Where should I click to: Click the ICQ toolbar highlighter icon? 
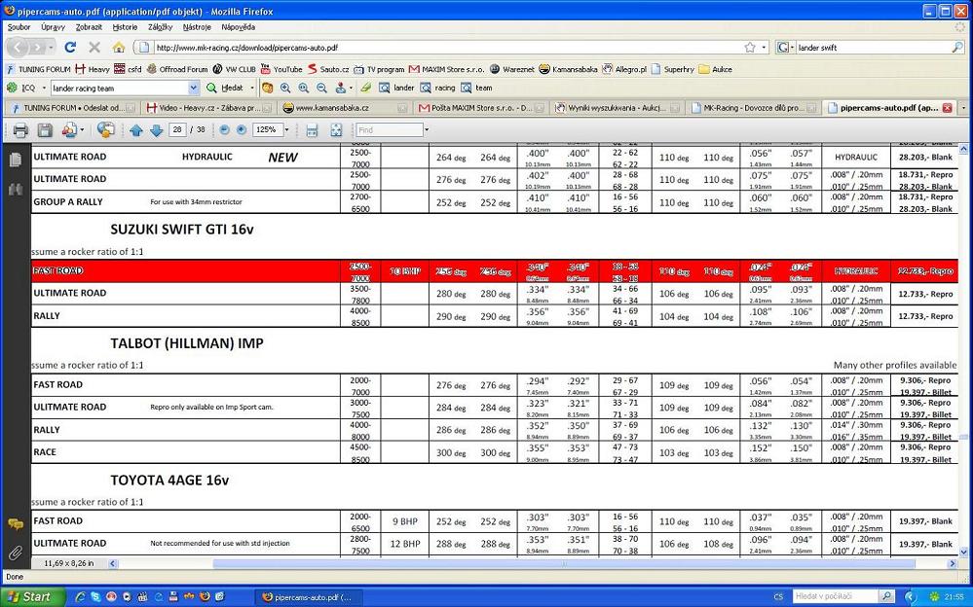point(366,89)
